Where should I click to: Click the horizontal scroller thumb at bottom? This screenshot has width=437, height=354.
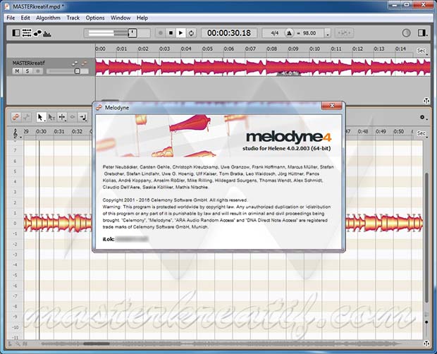coord(96,343)
